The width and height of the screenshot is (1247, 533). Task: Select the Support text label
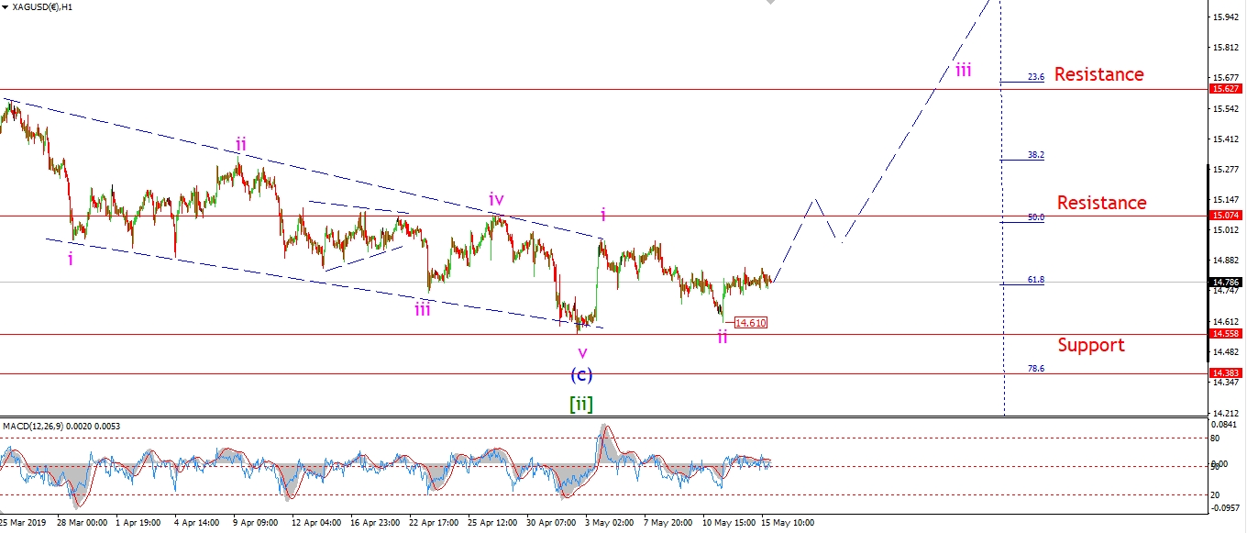1091,346
